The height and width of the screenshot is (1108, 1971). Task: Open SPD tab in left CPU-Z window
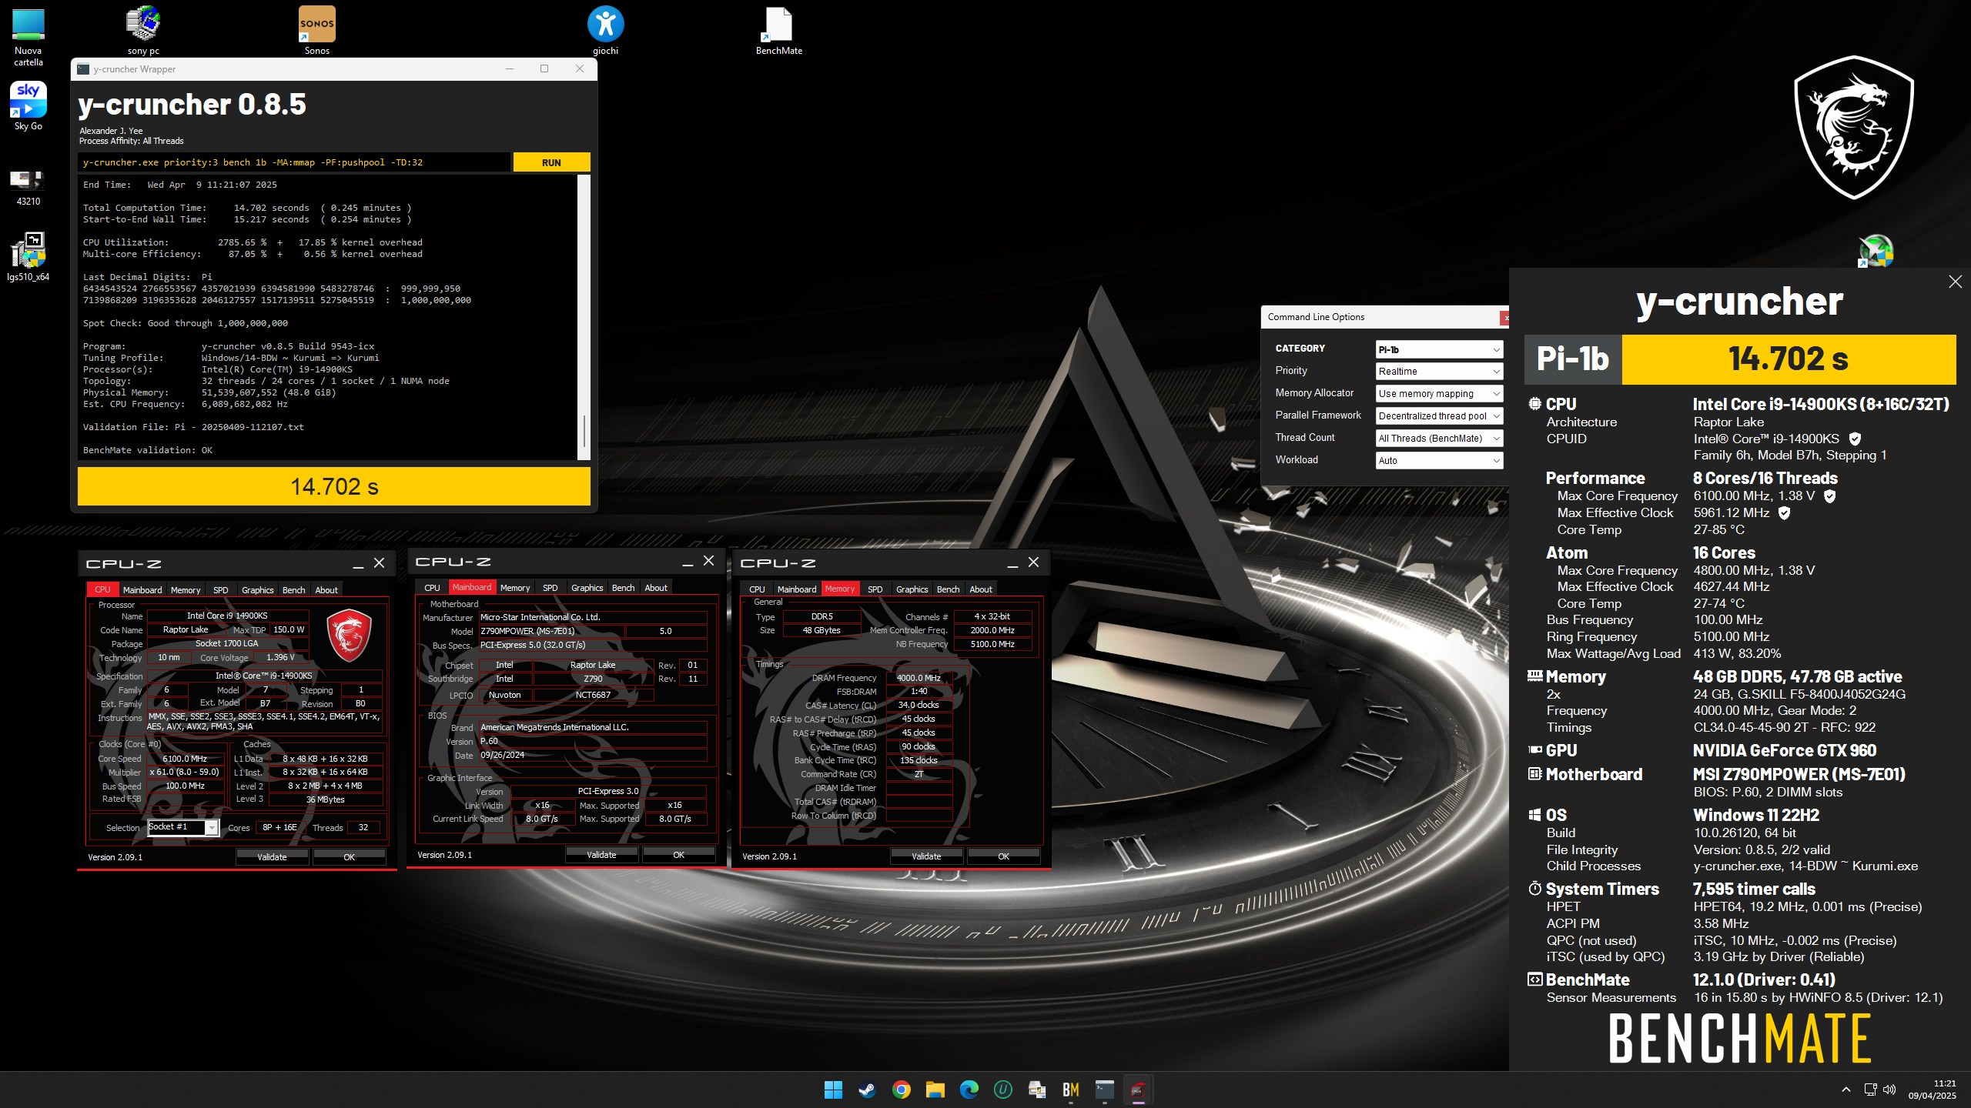221,590
